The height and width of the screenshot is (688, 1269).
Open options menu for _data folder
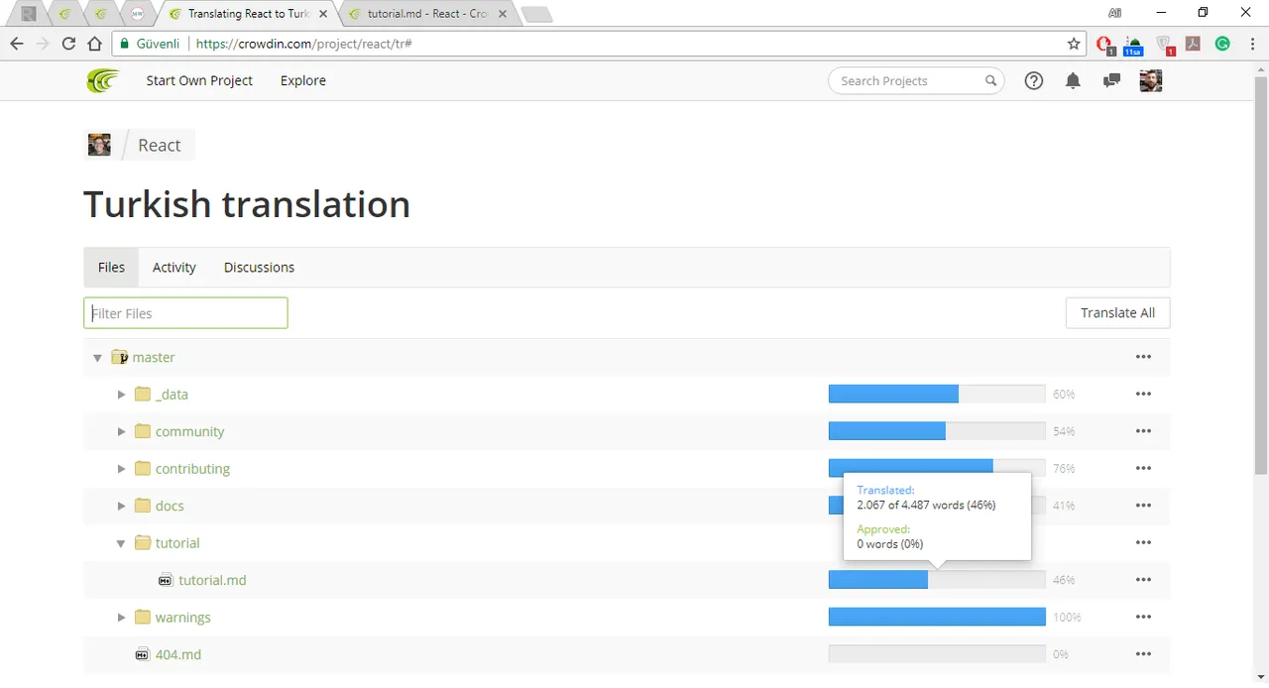point(1143,395)
